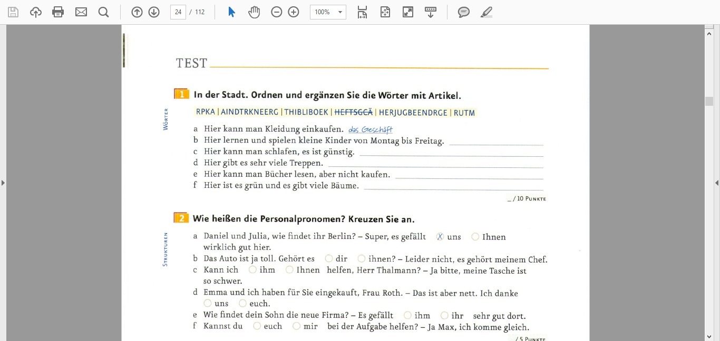This screenshot has height=341, width=720.
Task: Go to previous page arrow
Action: [x=137, y=12]
